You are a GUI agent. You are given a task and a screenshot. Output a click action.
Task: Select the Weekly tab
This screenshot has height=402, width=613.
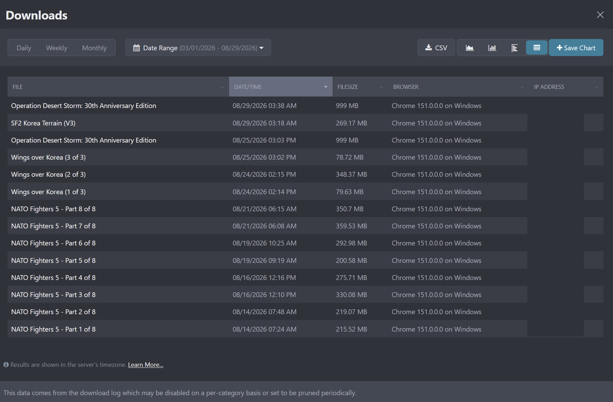pos(57,48)
